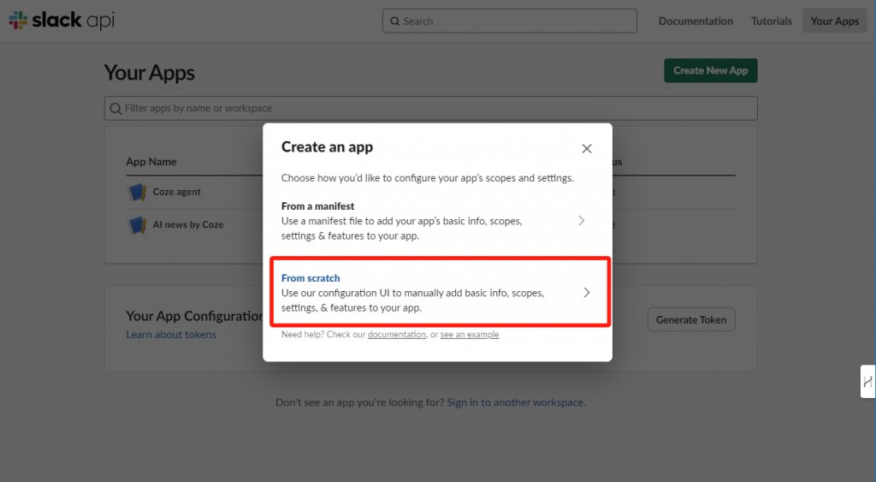Open the Documentation menu item
This screenshot has width=876, height=482.
tap(695, 21)
